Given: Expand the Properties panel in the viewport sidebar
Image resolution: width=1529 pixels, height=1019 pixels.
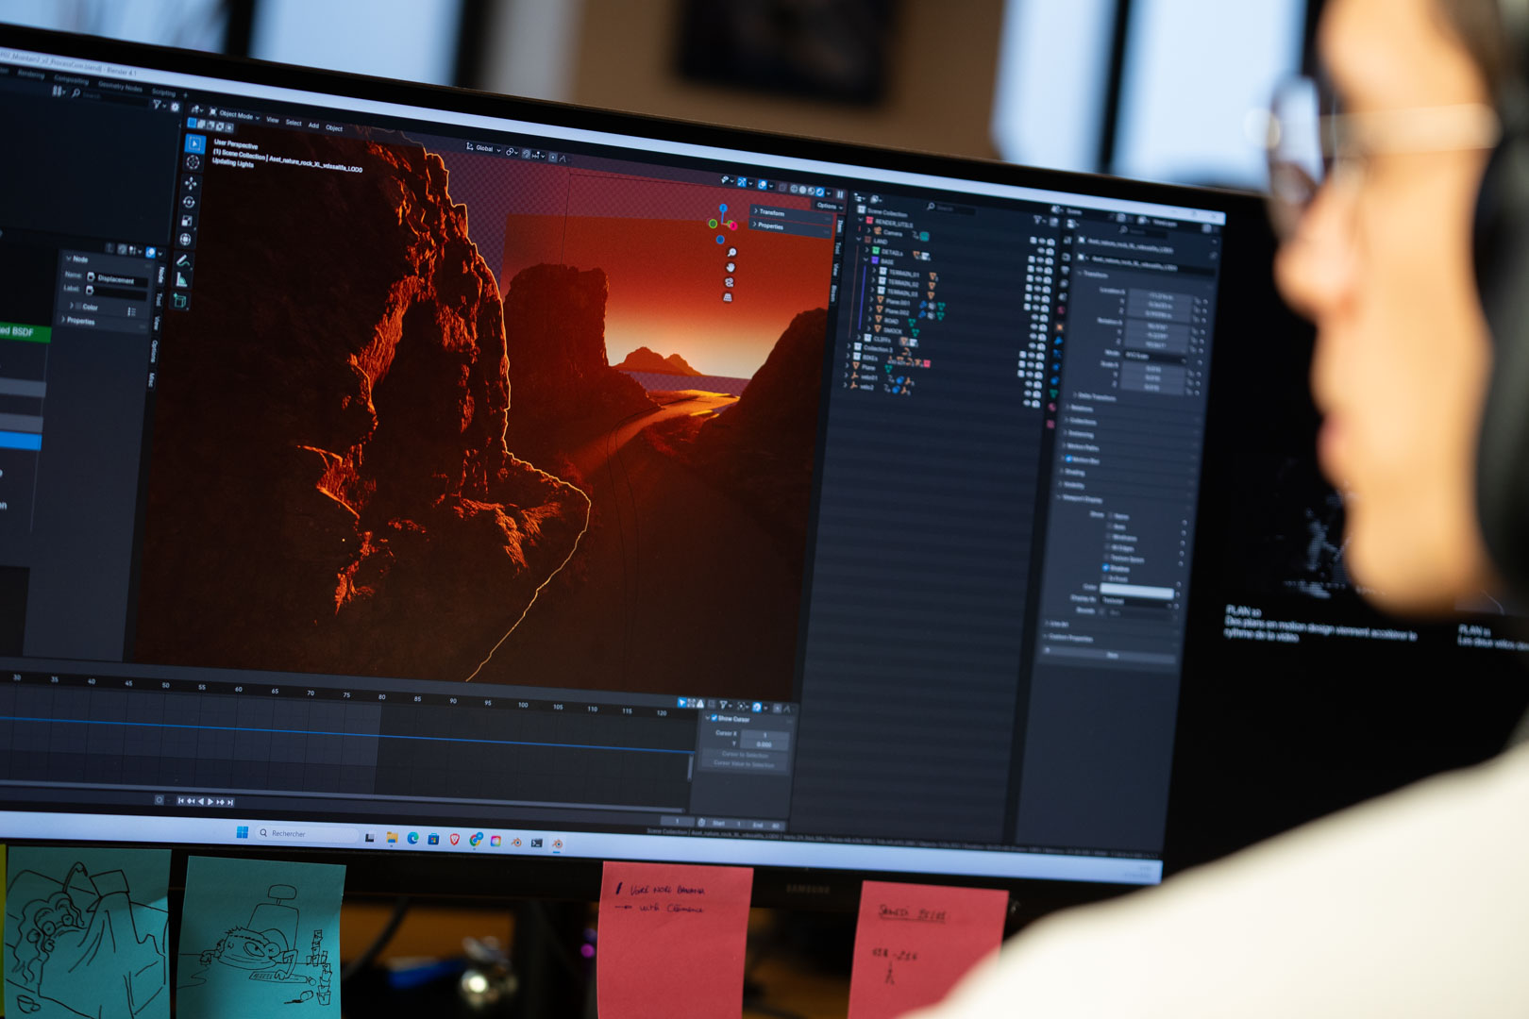Looking at the screenshot, I should (x=791, y=227).
